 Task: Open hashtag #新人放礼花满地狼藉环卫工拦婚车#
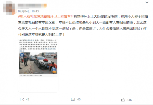coord(45,17)
